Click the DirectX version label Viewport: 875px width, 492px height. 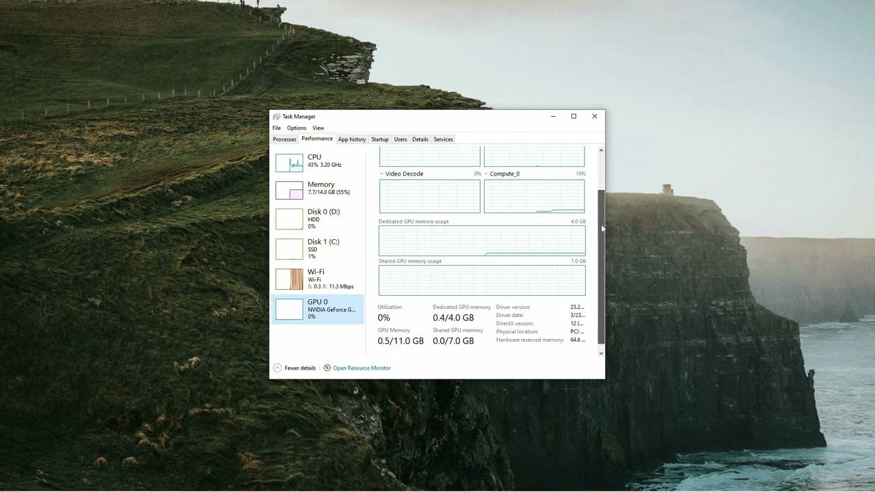coord(515,323)
